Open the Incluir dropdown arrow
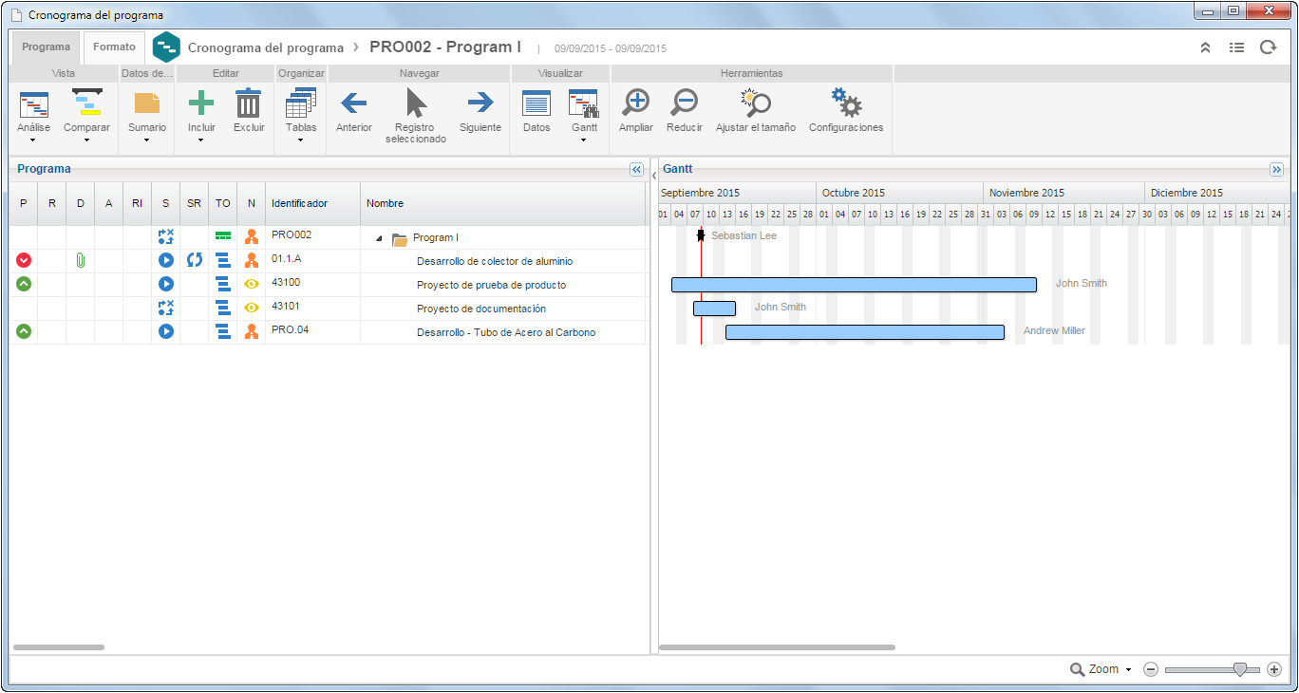The width and height of the screenshot is (1299, 693). (201, 140)
